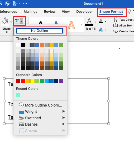The image size is (134, 146).
Task: Select the orange outlined WordArt style
Action: (71, 25)
